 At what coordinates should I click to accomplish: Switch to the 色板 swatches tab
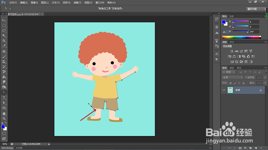click(x=231, y=16)
